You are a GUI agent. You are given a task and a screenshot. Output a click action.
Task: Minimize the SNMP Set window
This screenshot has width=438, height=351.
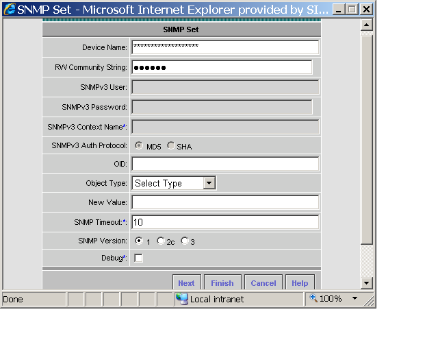coord(338,10)
